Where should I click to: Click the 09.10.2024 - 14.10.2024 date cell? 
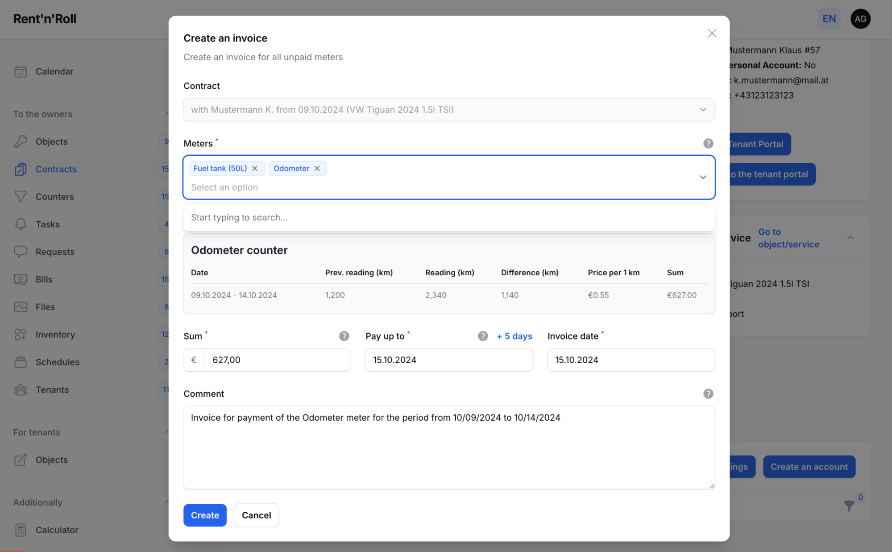click(x=234, y=295)
